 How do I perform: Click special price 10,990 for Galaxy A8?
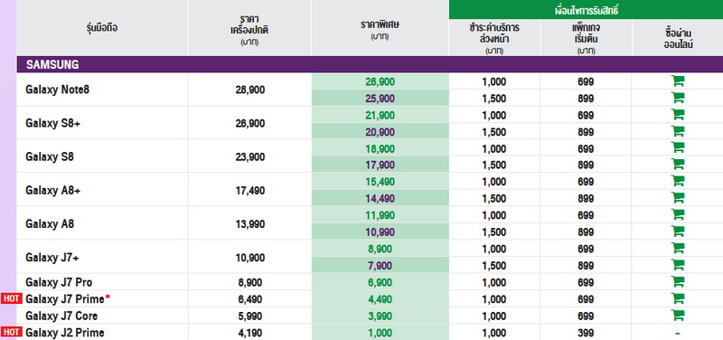coord(380,232)
